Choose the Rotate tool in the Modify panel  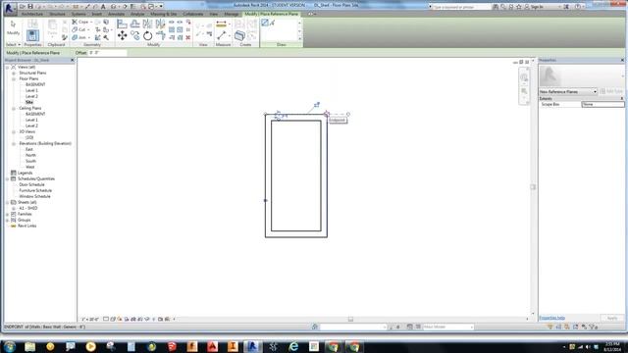(148, 35)
